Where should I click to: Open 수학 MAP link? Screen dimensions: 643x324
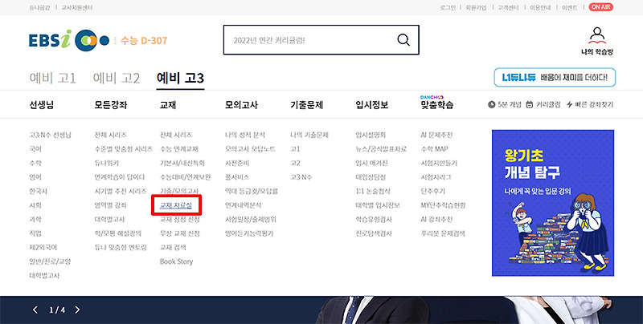coord(434,149)
